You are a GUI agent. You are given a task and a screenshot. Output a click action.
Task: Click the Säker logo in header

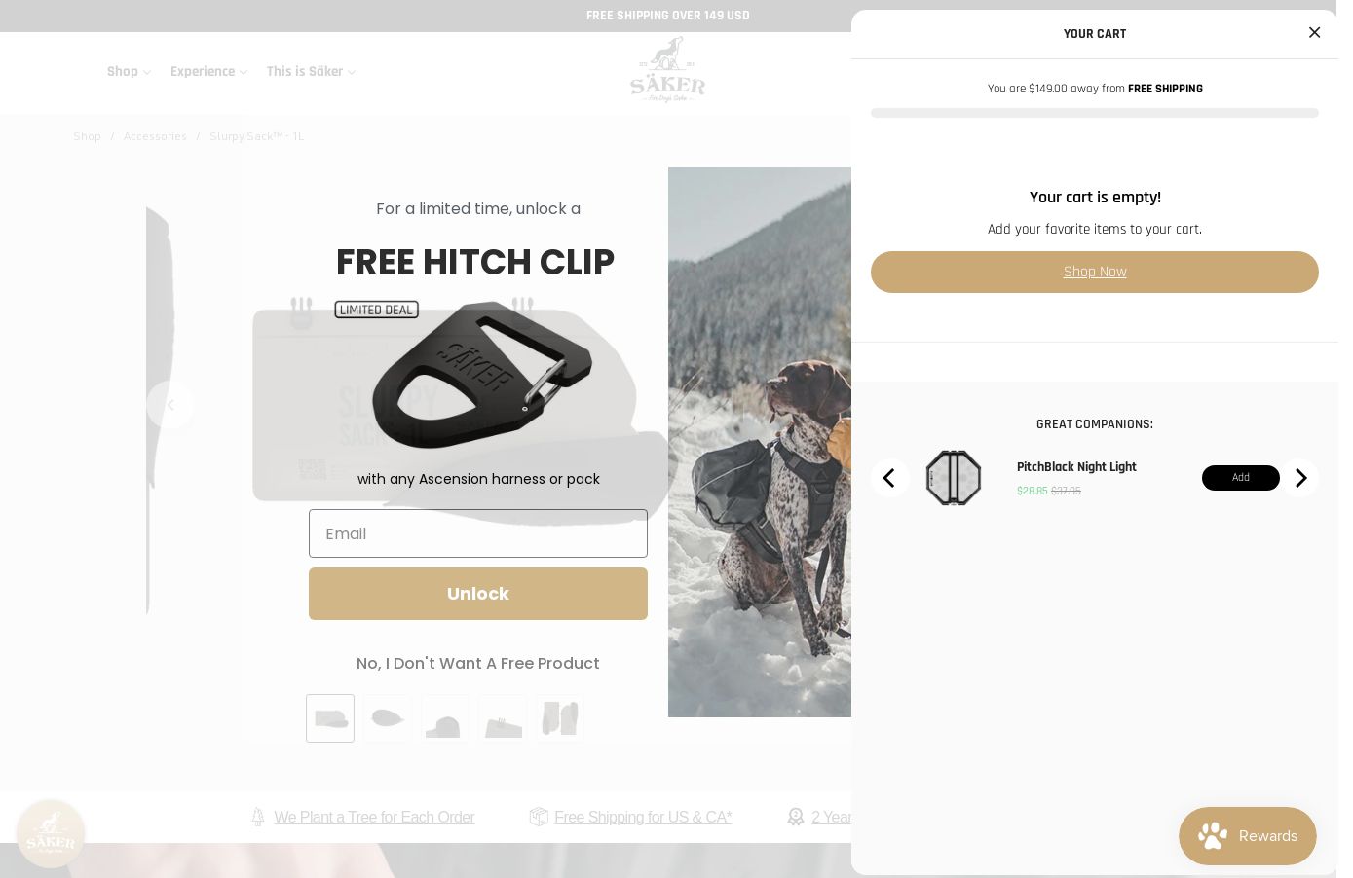tap(667, 69)
